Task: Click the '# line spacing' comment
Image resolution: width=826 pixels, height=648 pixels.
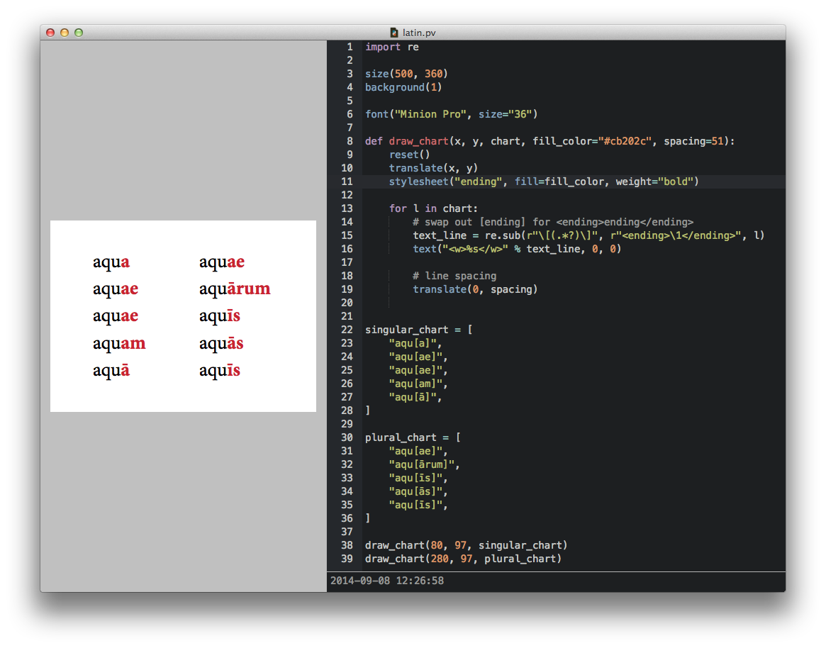Action: [454, 276]
